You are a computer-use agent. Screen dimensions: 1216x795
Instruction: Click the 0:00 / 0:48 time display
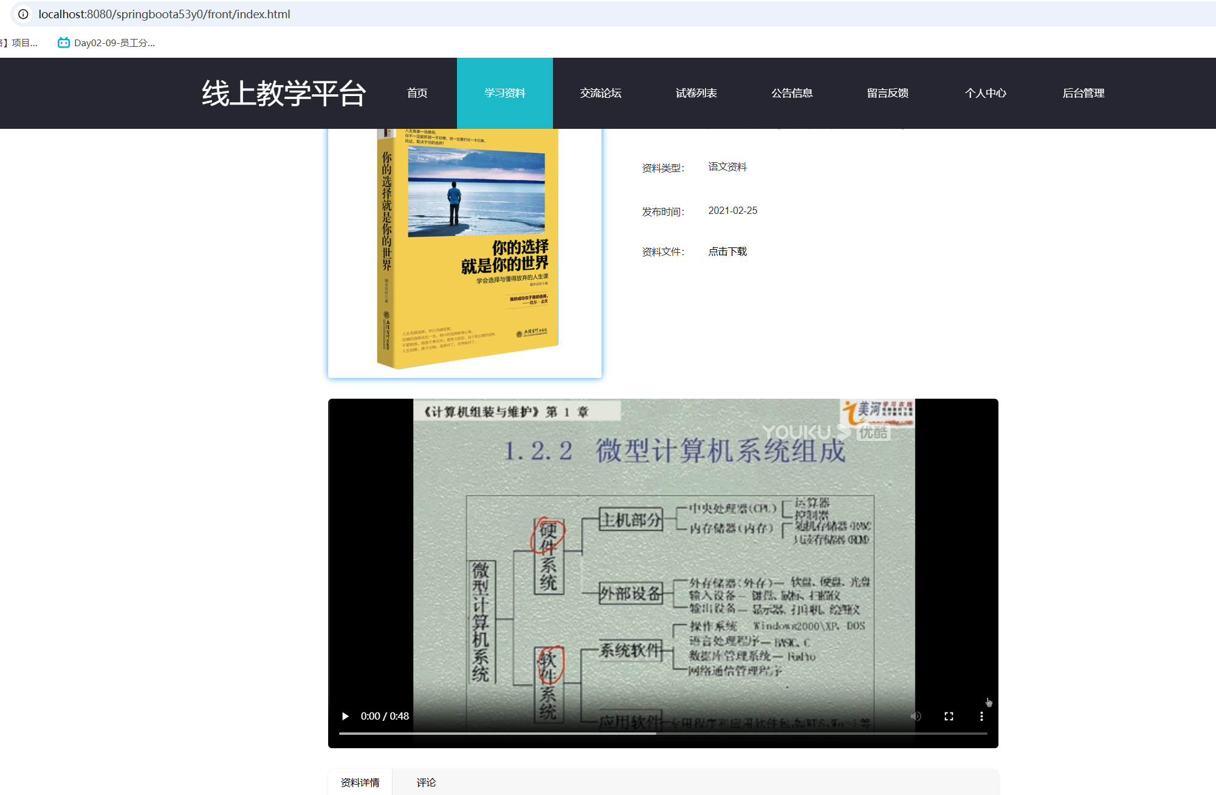click(385, 716)
